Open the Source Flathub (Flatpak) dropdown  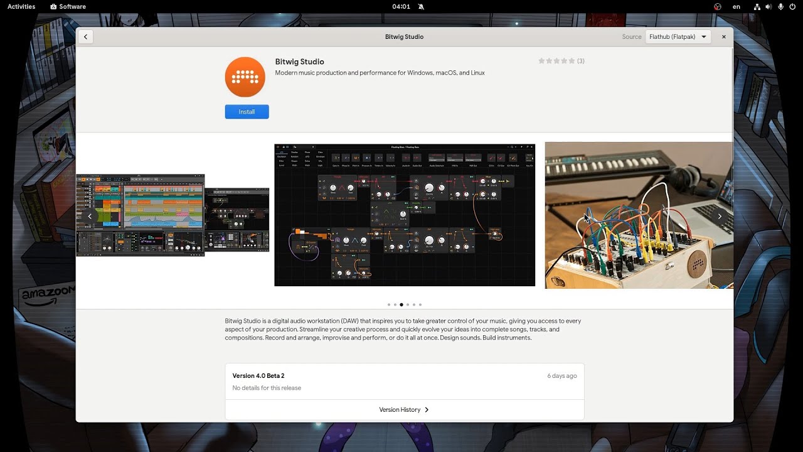click(678, 36)
